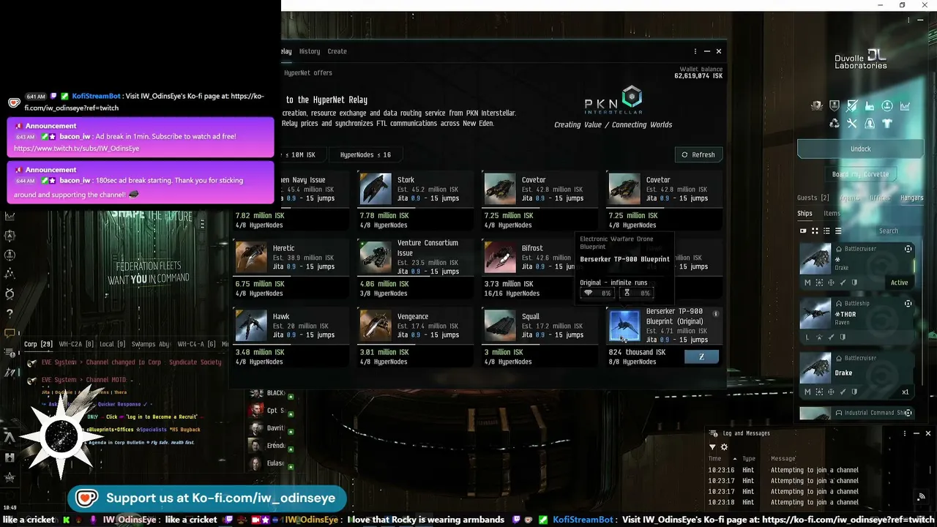Open the Stork HyperNet offer thumbnail

(376, 189)
